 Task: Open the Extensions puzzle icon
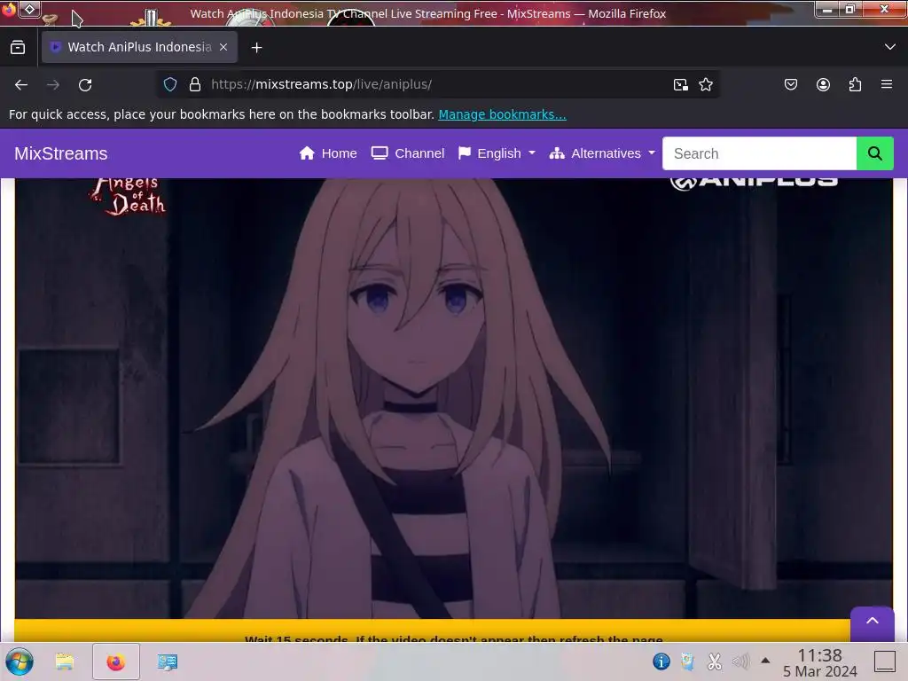pyautogui.click(x=855, y=84)
